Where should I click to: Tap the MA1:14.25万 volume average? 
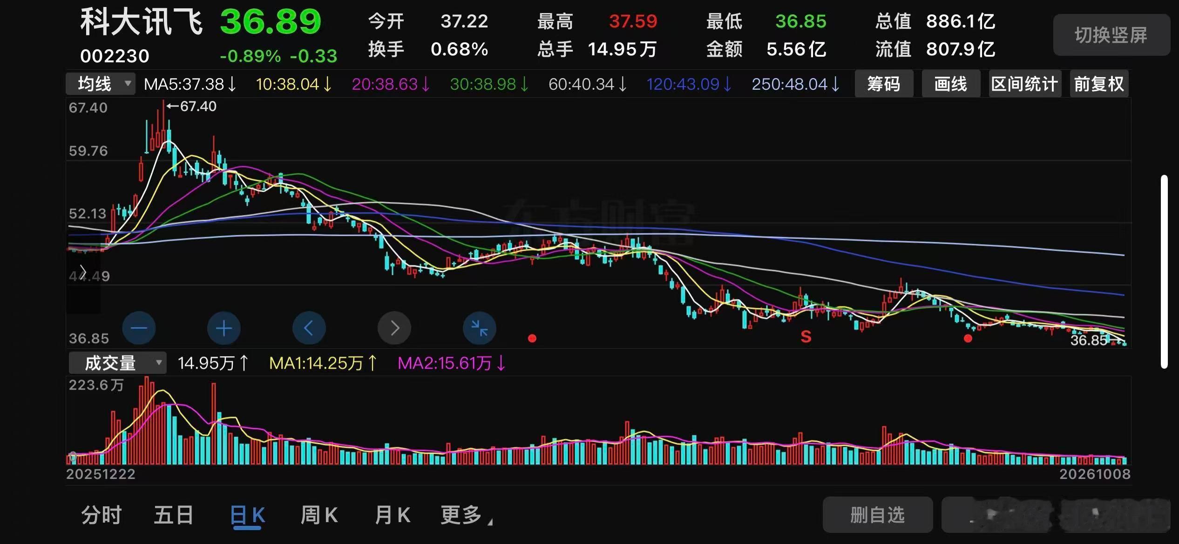coord(323,363)
